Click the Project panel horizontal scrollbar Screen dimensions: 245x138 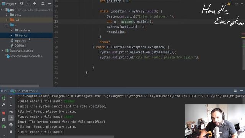(x=20, y=86)
